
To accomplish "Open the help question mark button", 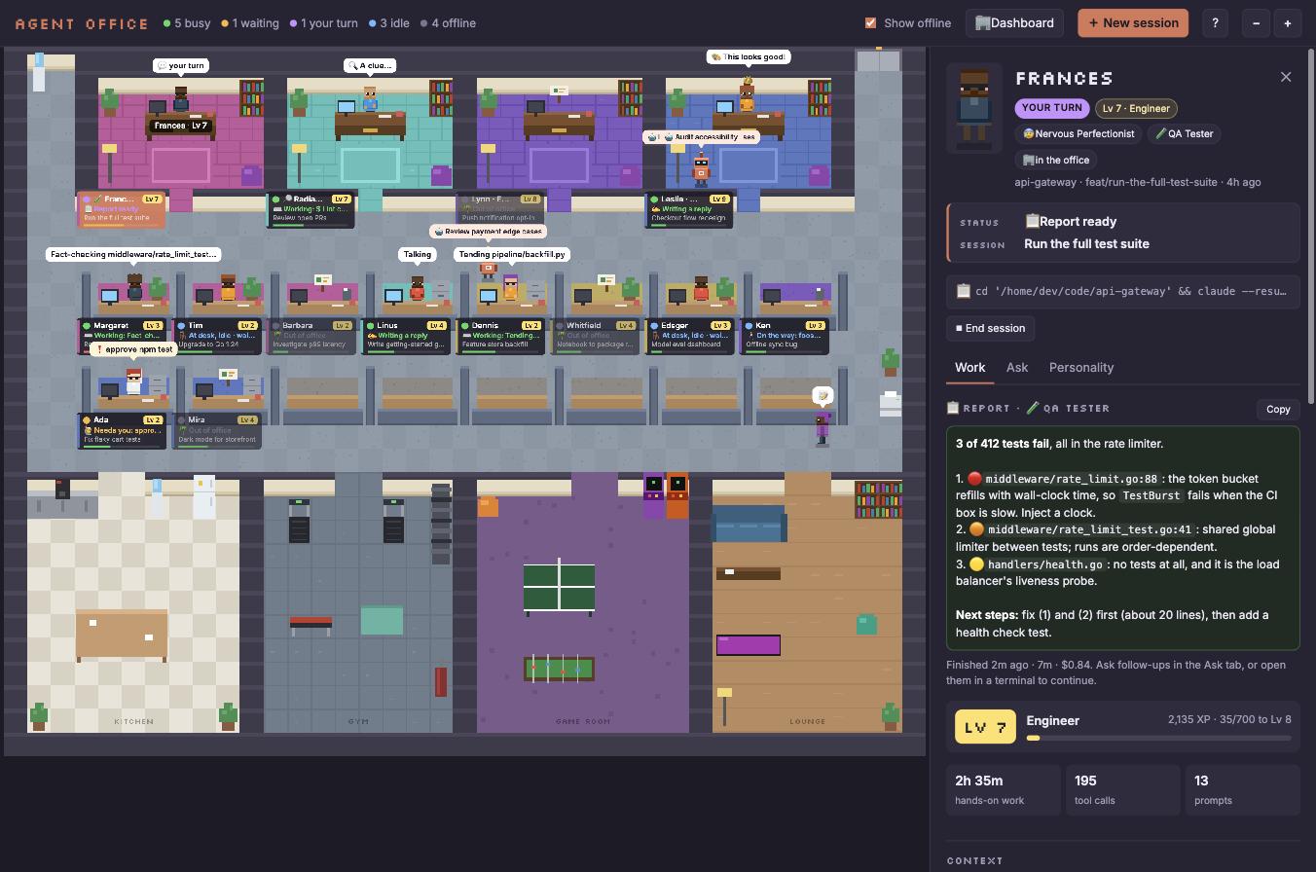I will pos(1215,23).
